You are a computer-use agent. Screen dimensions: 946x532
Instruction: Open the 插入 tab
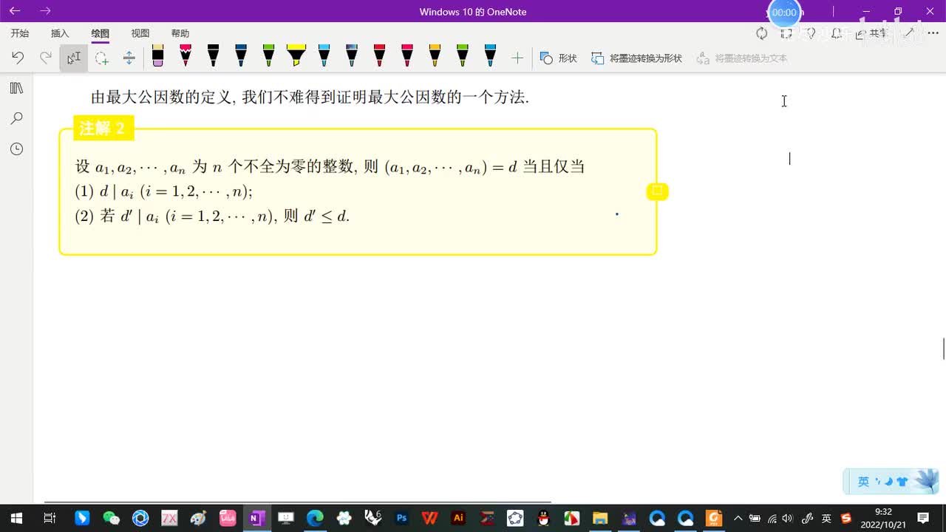(60, 33)
